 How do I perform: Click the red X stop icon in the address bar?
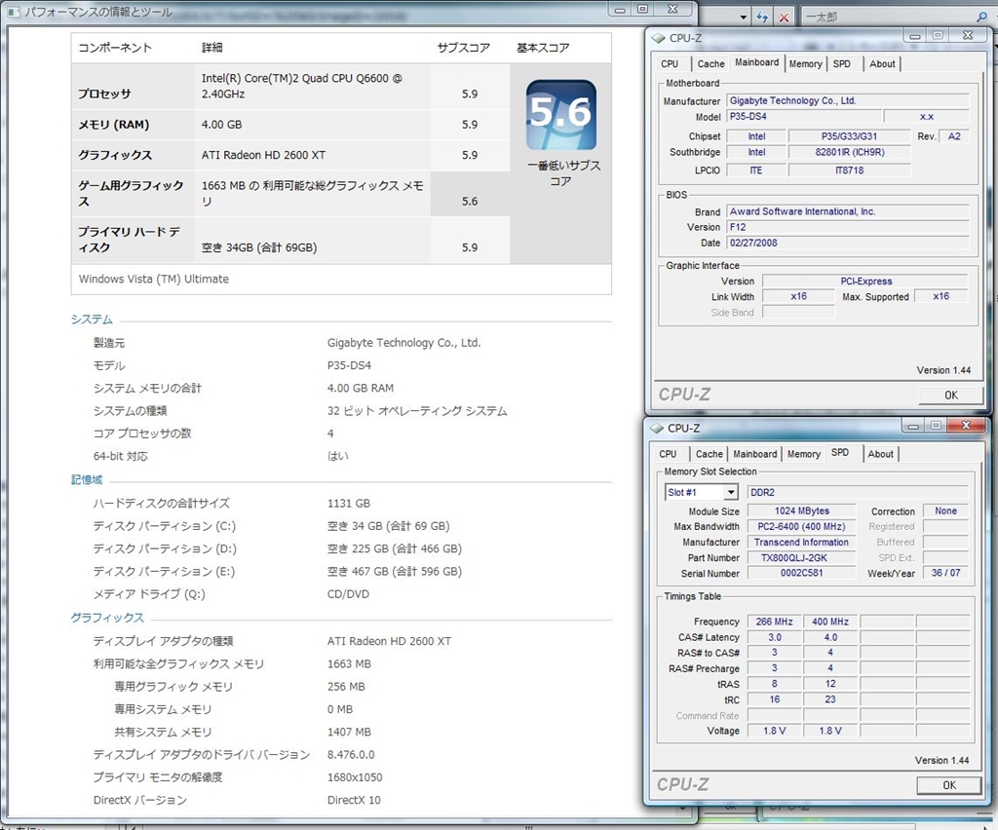783,17
